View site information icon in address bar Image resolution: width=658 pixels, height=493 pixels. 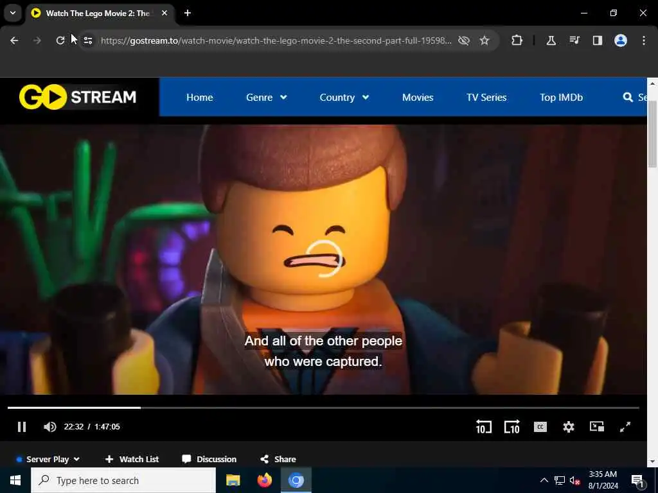pos(88,40)
